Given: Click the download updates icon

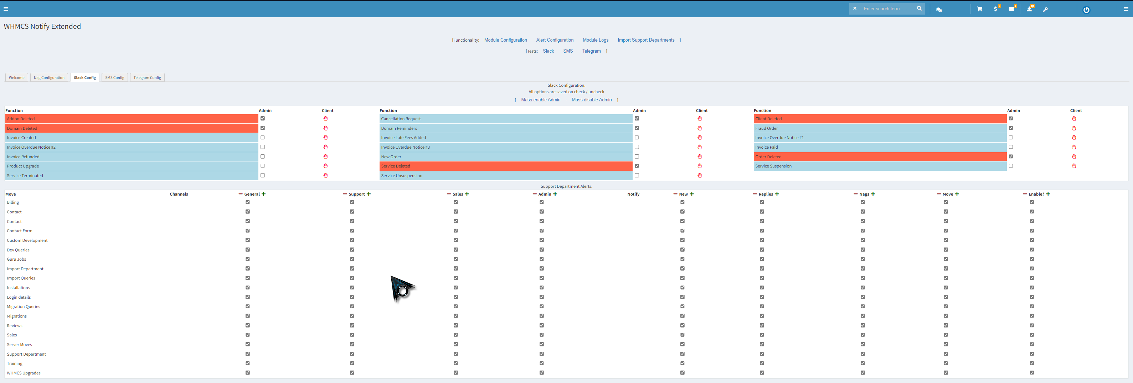Looking at the screenshot, I should pyautogui.click(x=1029, y=9).
